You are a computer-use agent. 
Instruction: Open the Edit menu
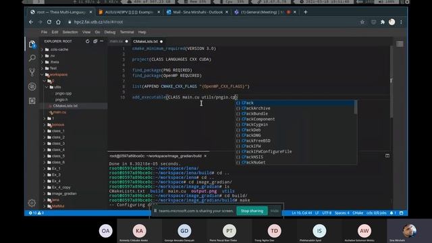point(55,32)
